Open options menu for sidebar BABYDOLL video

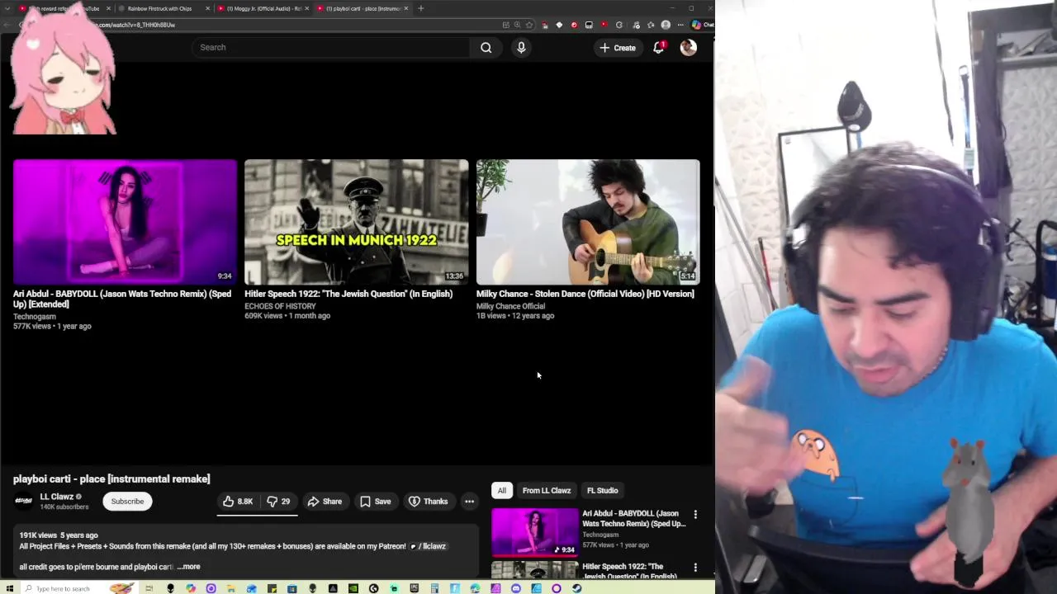695,515
